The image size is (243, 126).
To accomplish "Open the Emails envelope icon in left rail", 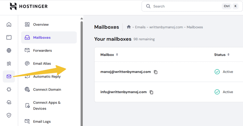I will click(9, 76).
